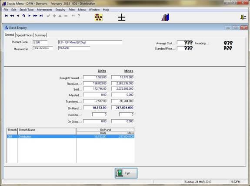Click the question mark help icon
This screenshot has height=186, width=250.
coord(79,16)
